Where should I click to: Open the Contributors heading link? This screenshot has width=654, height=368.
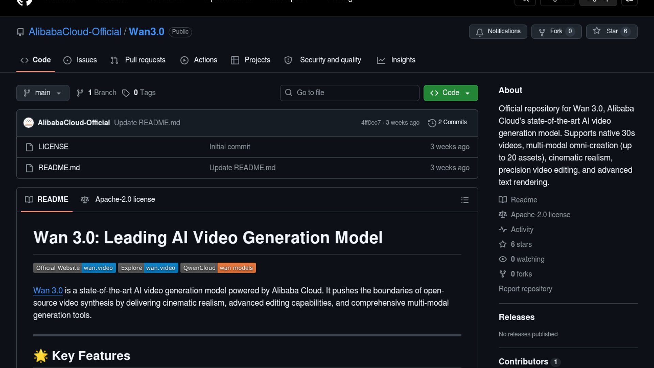pyautogui.click(x=523, y=362)
